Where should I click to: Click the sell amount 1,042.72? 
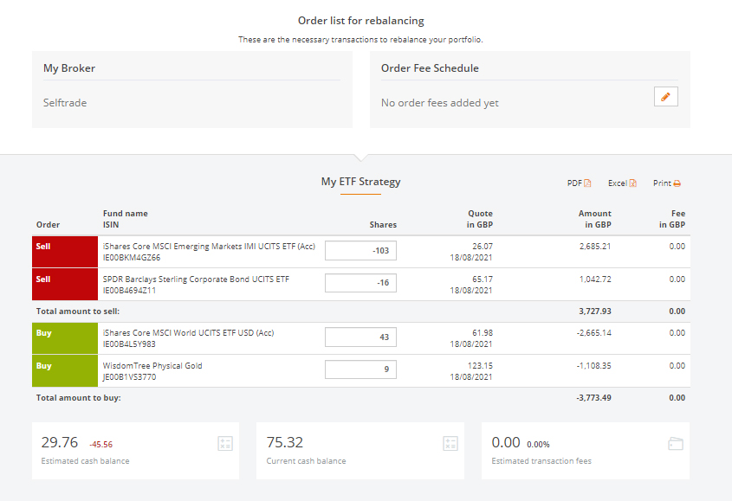pyautogui.click(x=595, y=279)
